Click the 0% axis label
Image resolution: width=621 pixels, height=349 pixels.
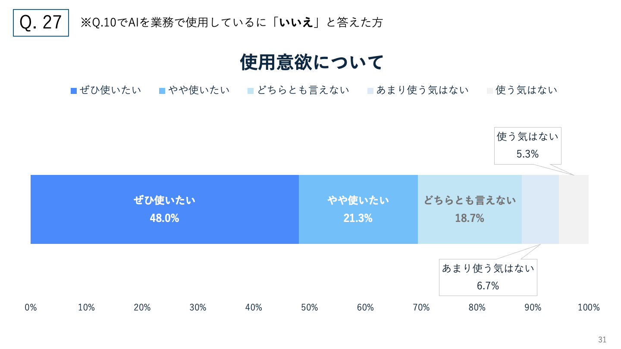coord(31,308)
